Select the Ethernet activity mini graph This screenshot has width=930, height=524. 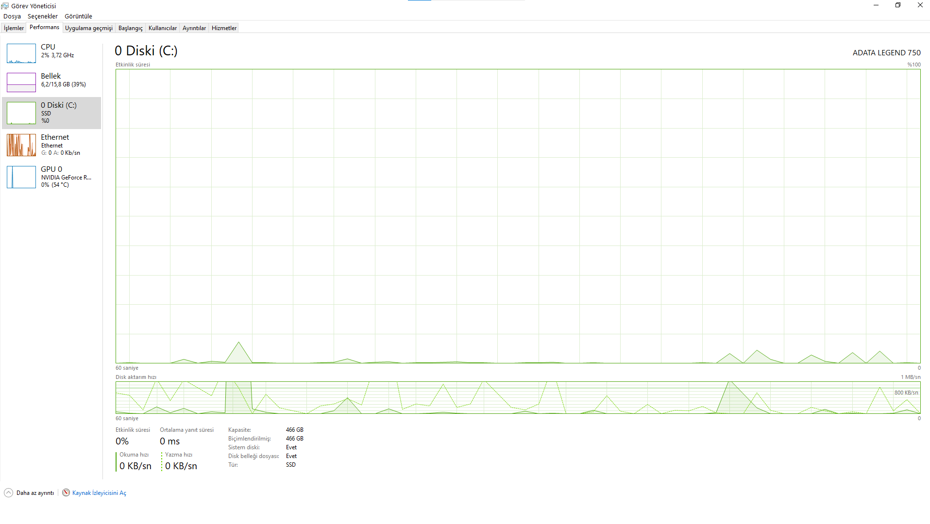pos(21,145)
